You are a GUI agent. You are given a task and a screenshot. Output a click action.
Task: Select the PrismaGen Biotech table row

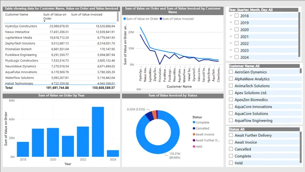[60, 49]
